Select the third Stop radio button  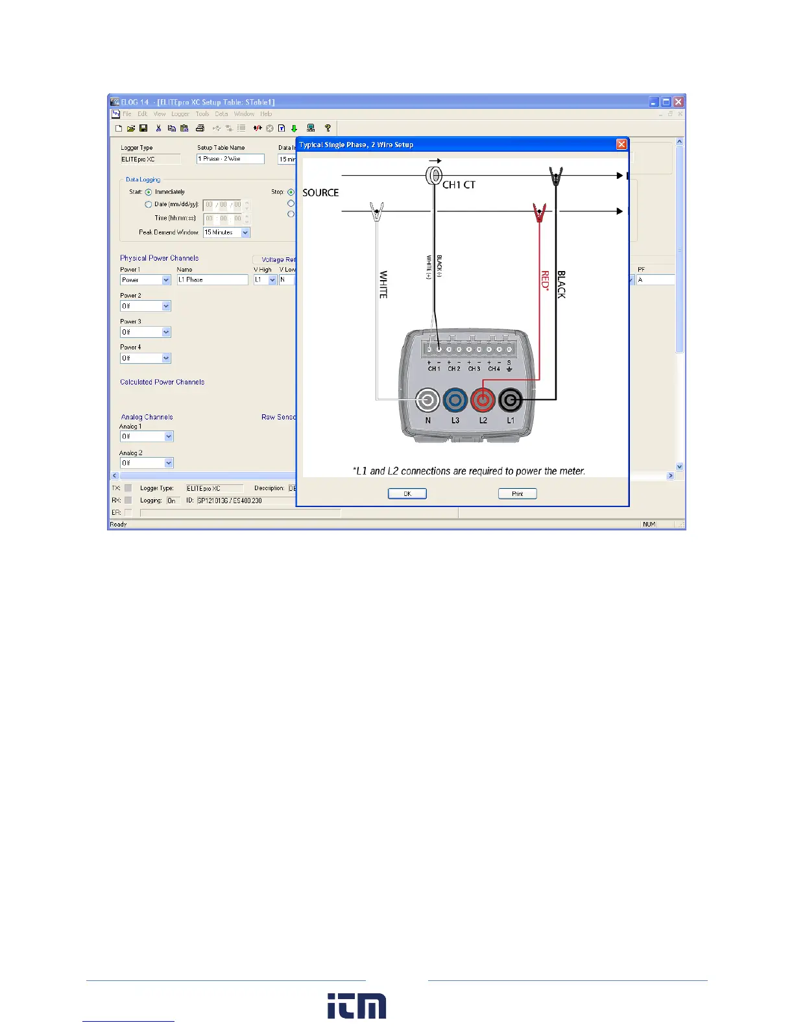coord(291,214)
